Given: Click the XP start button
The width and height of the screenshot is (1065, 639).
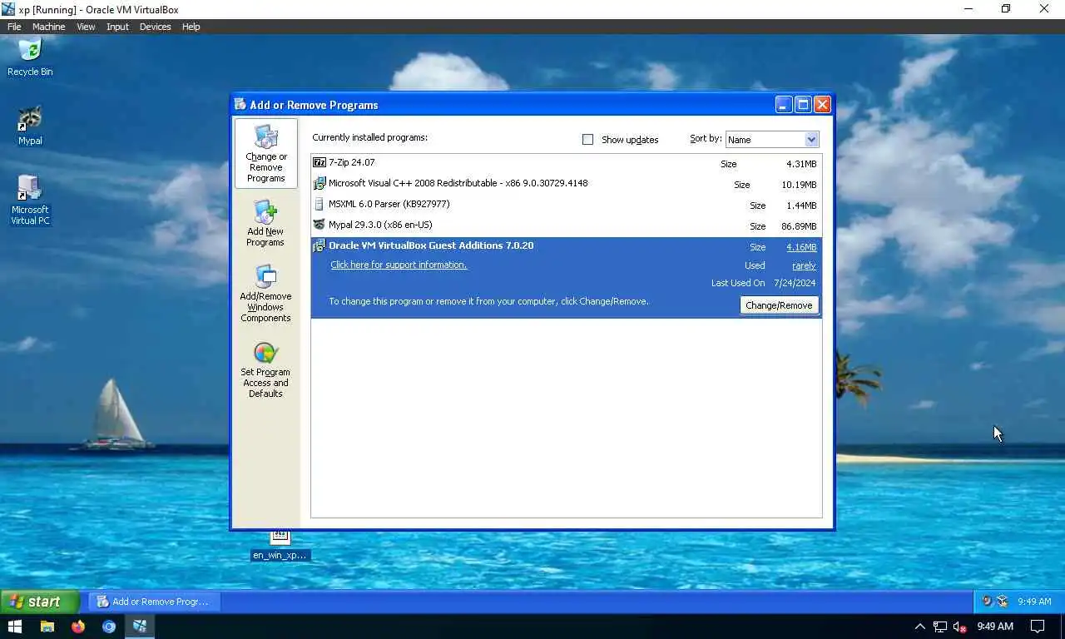Looking at the screenshot, I should point(40,602).
